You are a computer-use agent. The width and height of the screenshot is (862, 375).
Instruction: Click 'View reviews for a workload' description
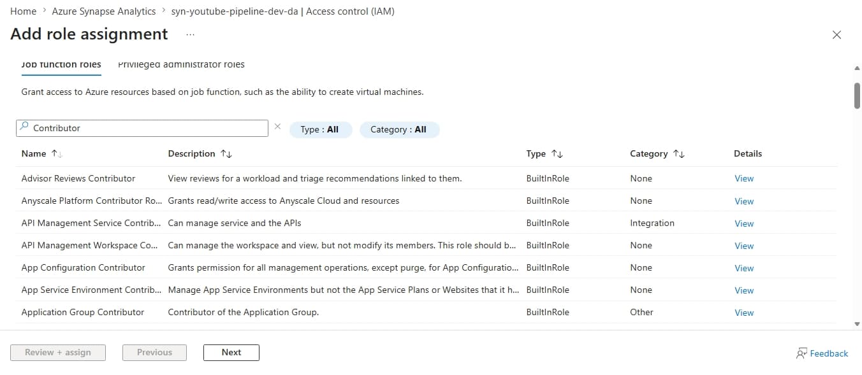coord(314,178)
